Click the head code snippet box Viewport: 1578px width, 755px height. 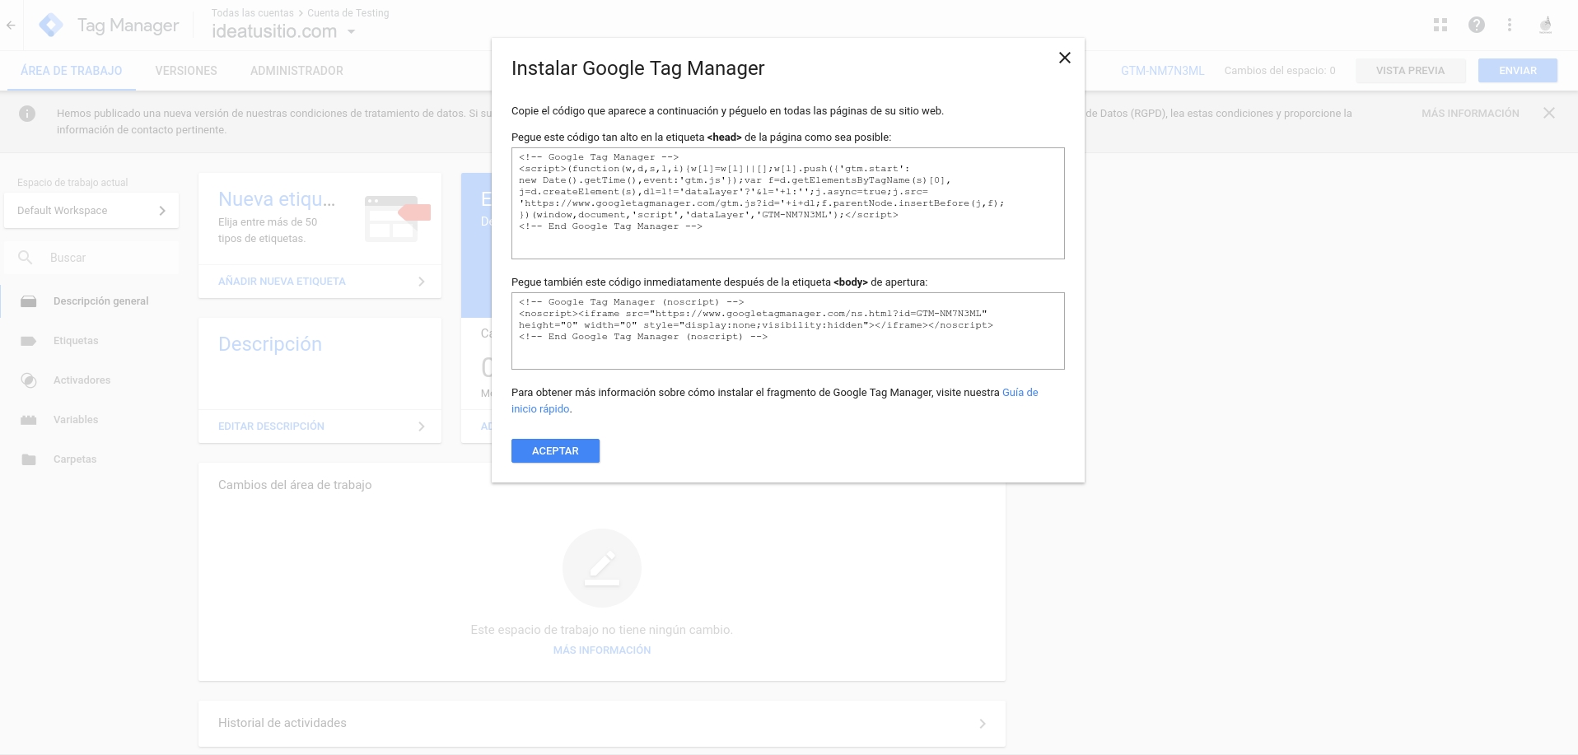click(787, 203)
